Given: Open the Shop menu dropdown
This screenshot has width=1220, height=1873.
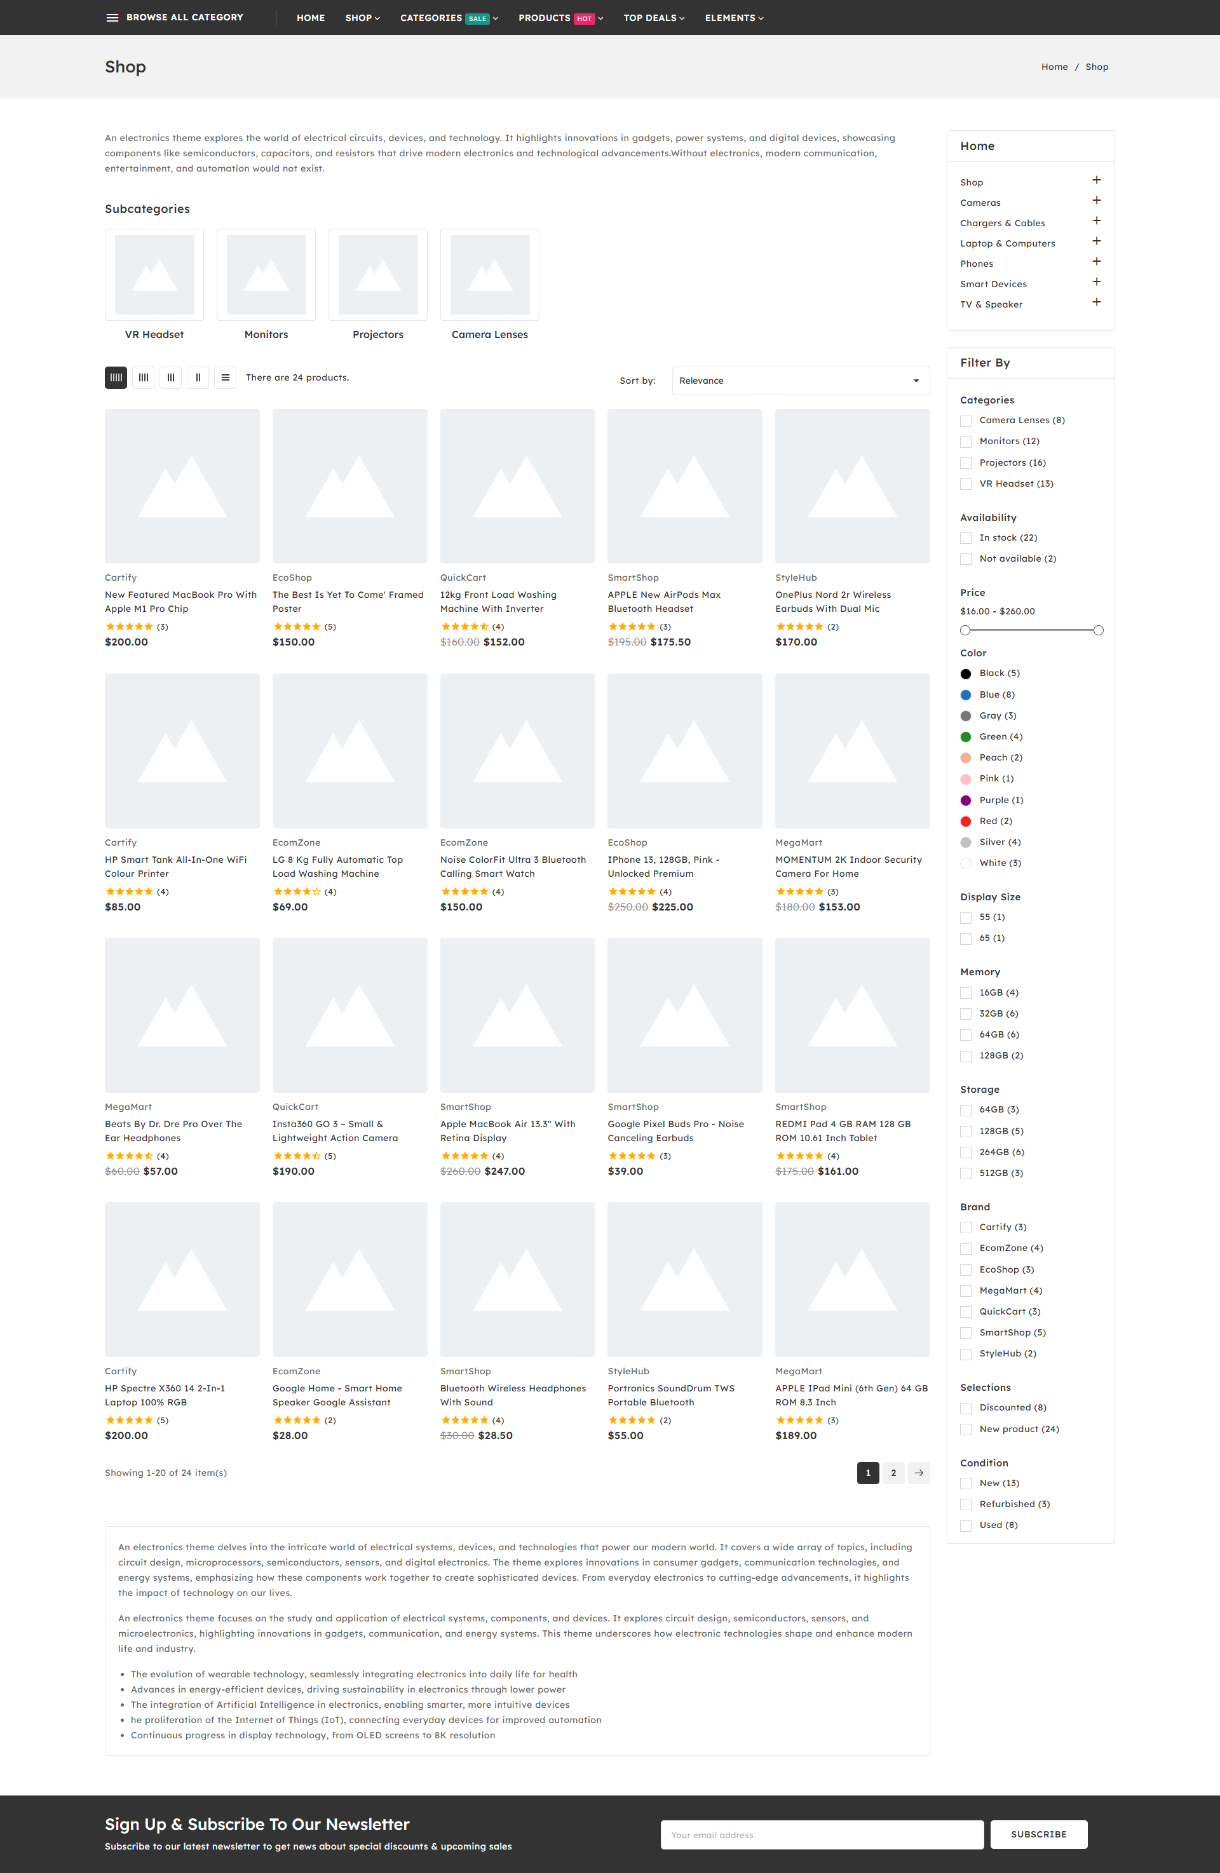Looking at the screenshot, I should 362,17.
